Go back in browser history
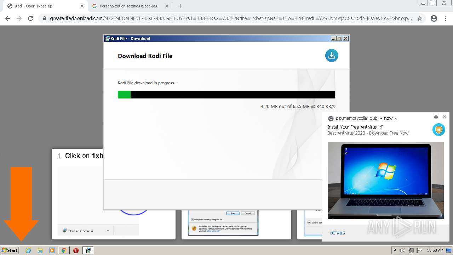 click(x=8, y=18)
